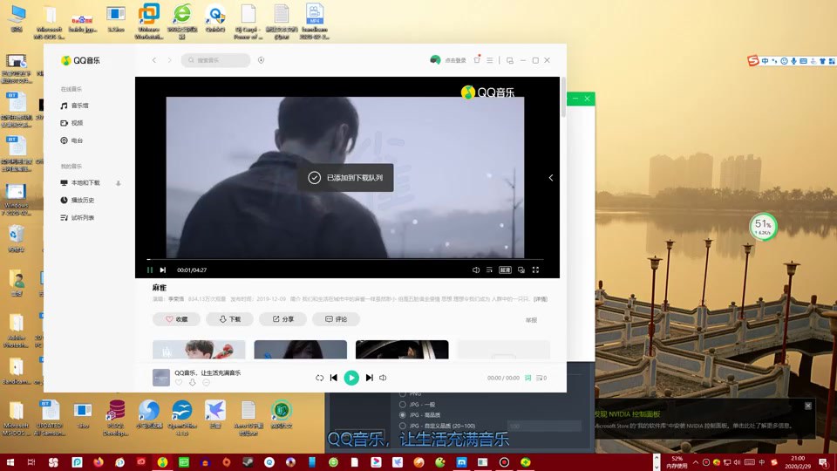Open the 超清 video quality selector
The height and width of the screenshot is (471, 837).
[505, 270]
